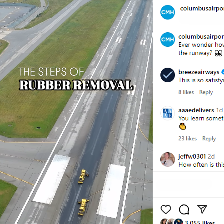Open the CMH avatar beside the caption

(168, 40)
